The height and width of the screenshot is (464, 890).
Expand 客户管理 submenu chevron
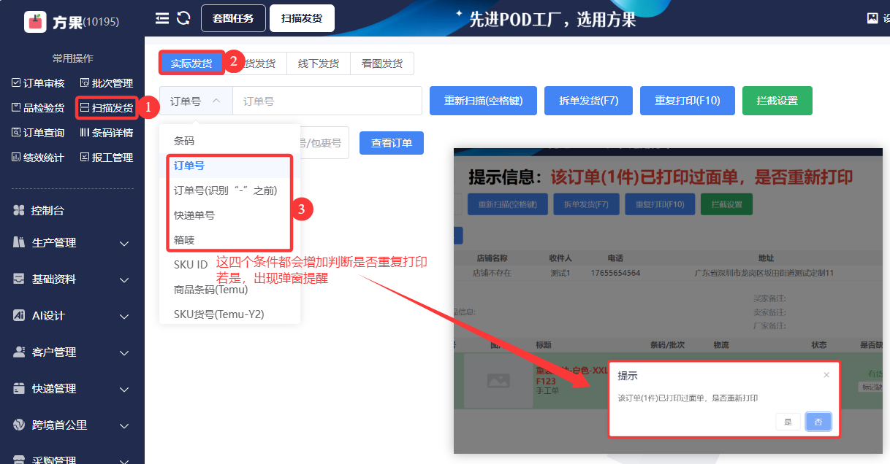coord(124,352)
